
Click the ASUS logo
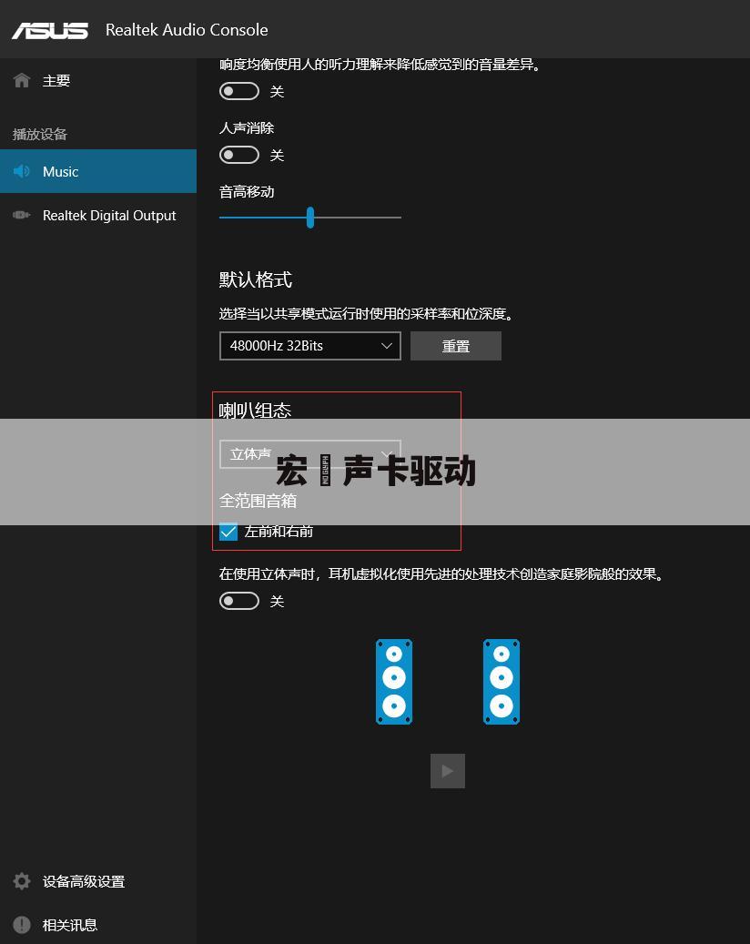50,30
